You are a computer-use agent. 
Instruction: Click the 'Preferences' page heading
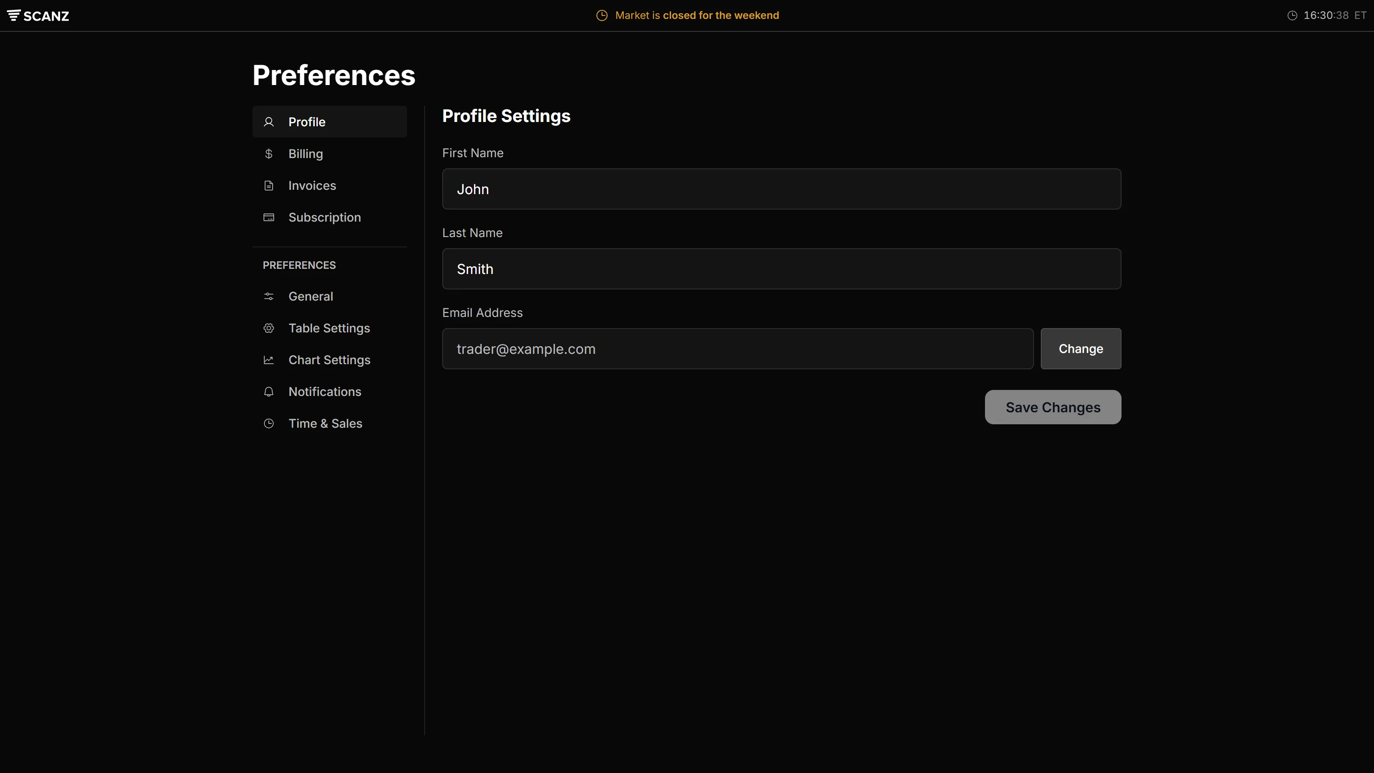coord(334,75)
